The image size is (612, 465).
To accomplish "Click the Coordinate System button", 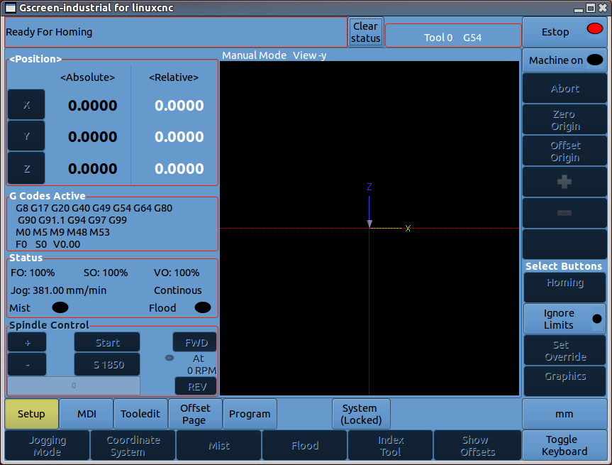I will tap(133, 445).
